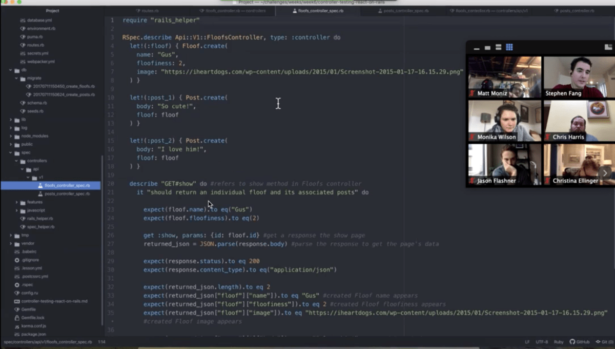
Task: Collapse the spec folder
Action: (x=10, y=152)
